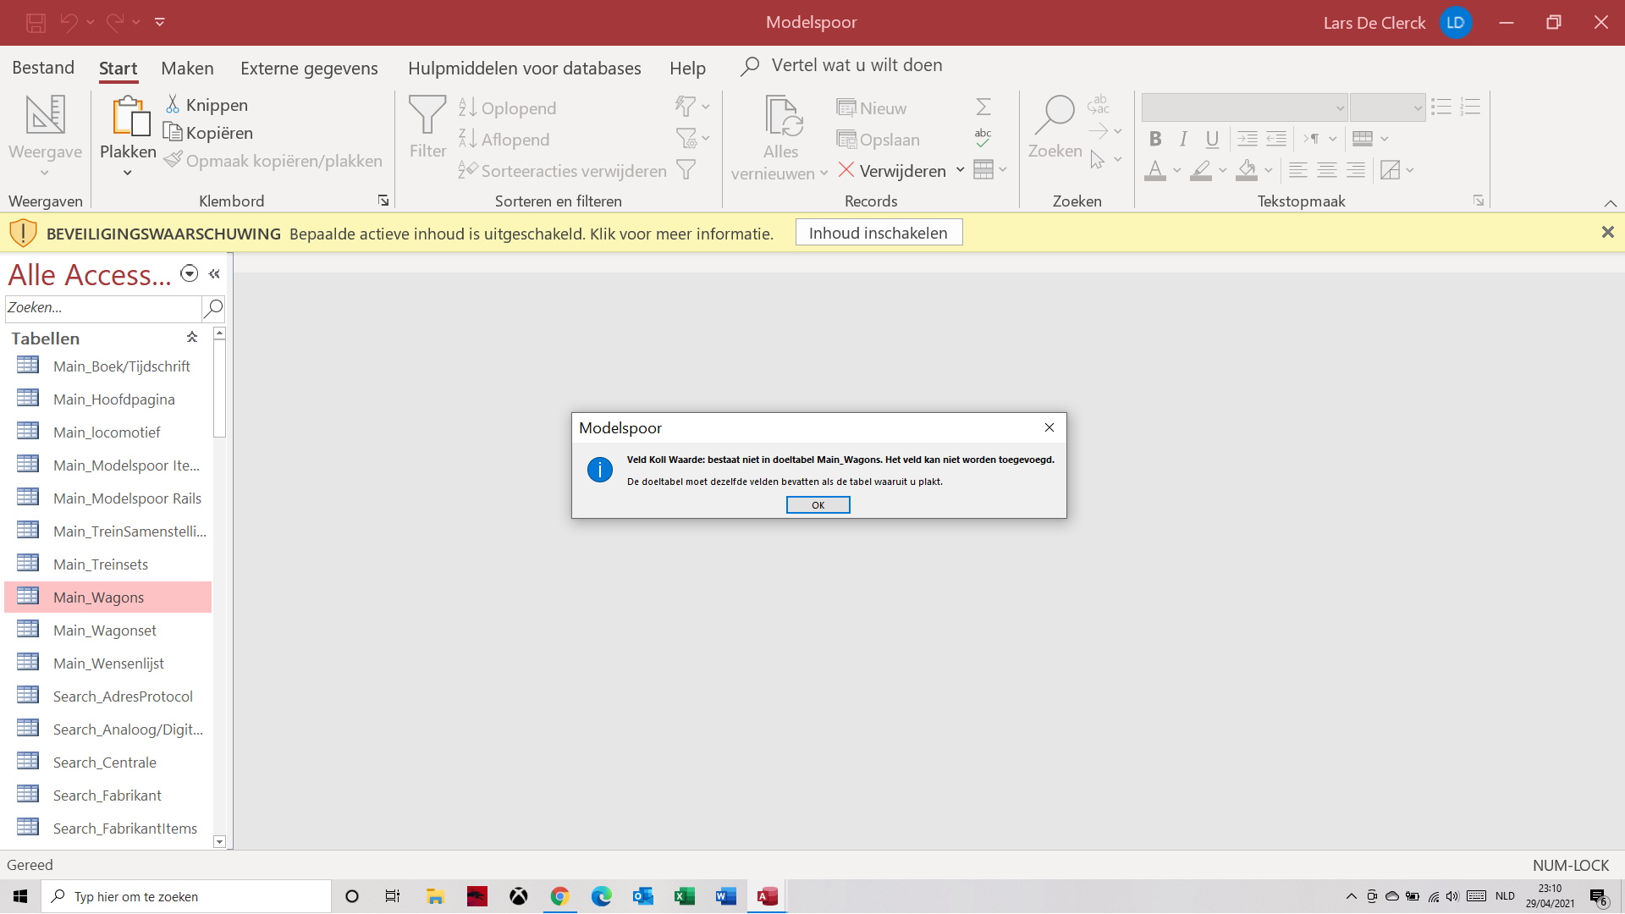This screenshot has height=914, width=1625.
Task: Click the Plakken paste icon
Action: (130, 116)
